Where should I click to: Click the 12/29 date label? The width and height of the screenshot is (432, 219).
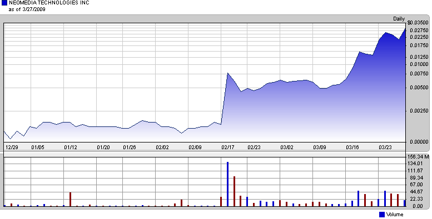[x=12, y=147]
